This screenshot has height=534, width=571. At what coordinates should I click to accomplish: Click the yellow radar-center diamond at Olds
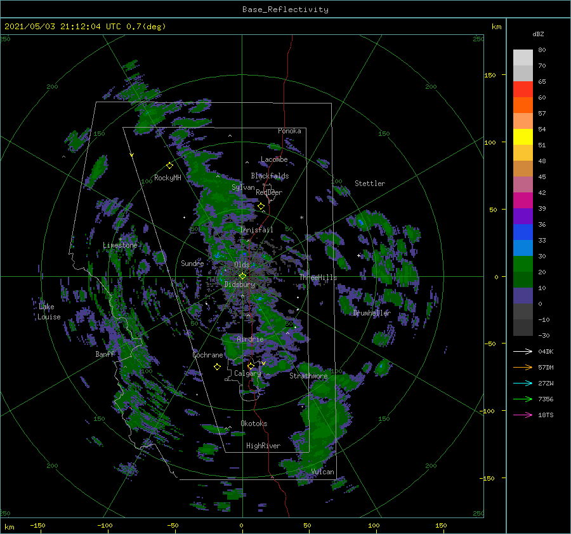click(x=242, y=276)
